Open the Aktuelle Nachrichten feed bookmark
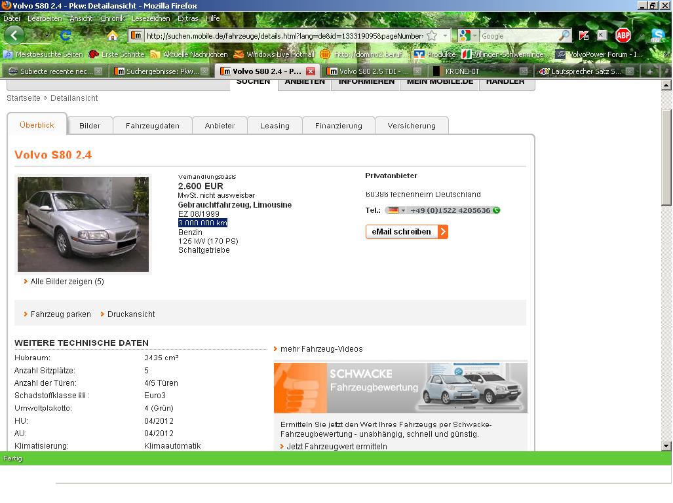The height and width of the screenshot is (503, 673). [189, 54]
